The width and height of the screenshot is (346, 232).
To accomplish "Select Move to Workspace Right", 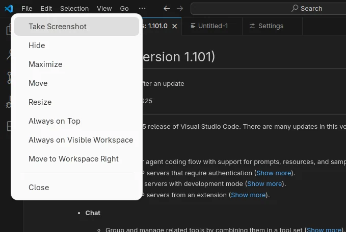I will click(76, 159).
